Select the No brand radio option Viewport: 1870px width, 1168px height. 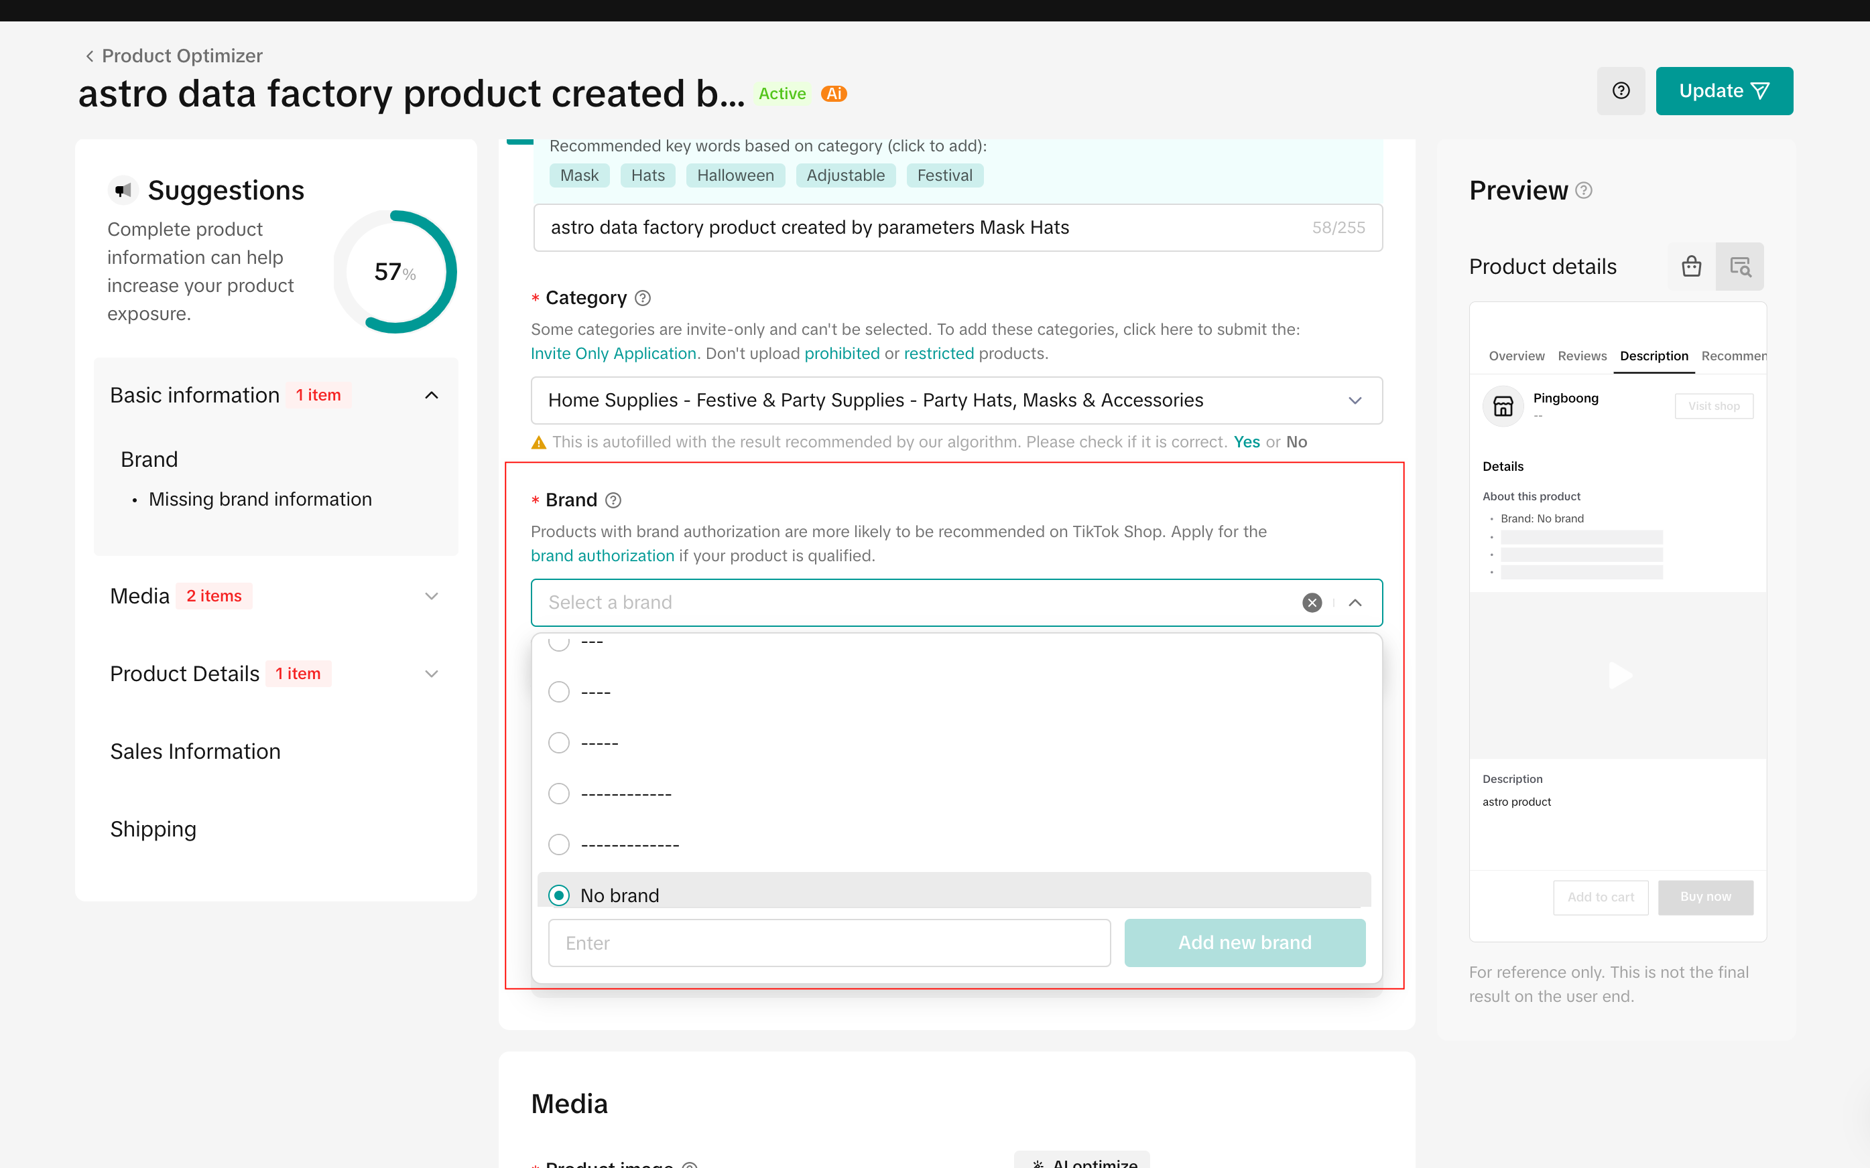tap(559, 895)
